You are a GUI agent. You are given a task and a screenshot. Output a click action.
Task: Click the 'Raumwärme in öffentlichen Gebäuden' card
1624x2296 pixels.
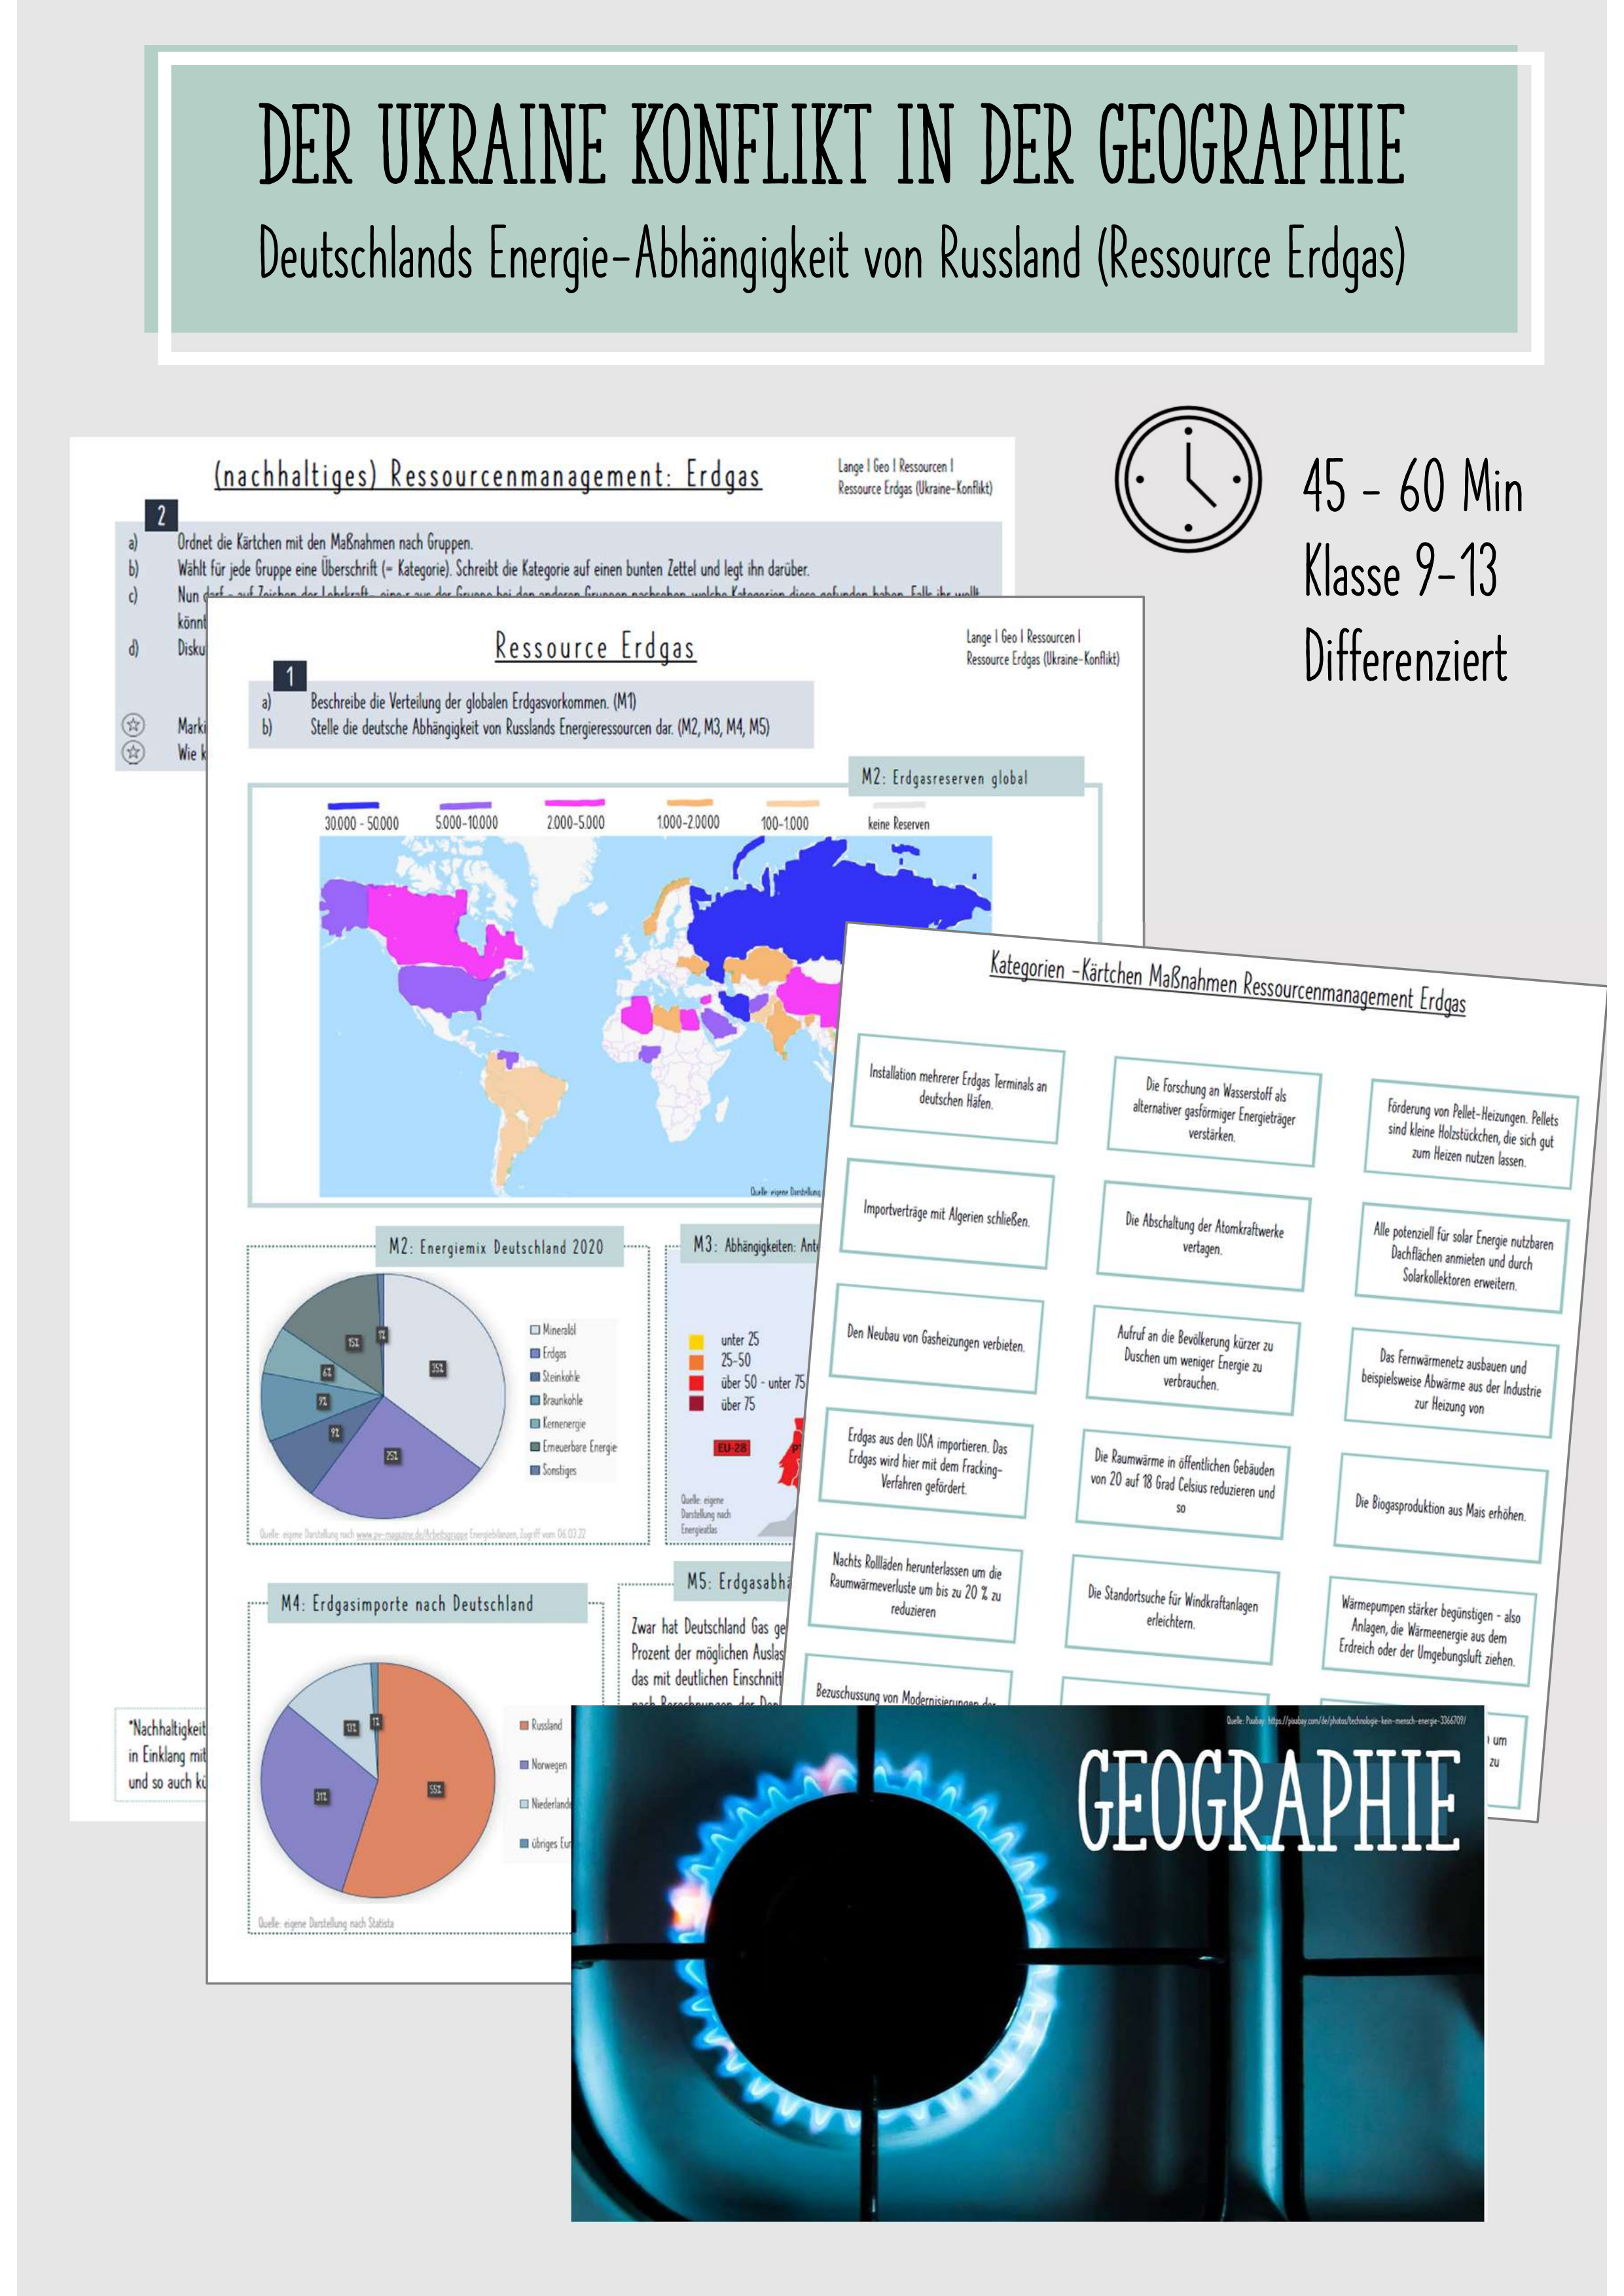(1182, 1484)
